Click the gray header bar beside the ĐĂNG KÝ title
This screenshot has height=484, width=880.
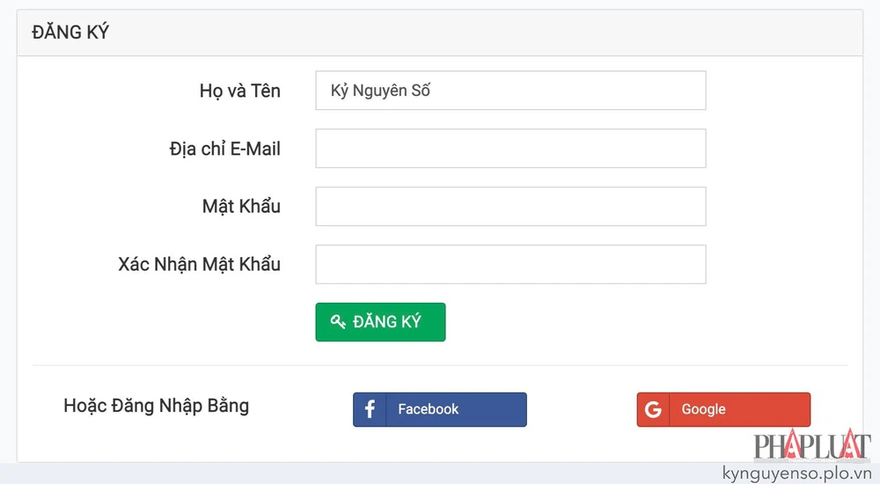[484, 33]
